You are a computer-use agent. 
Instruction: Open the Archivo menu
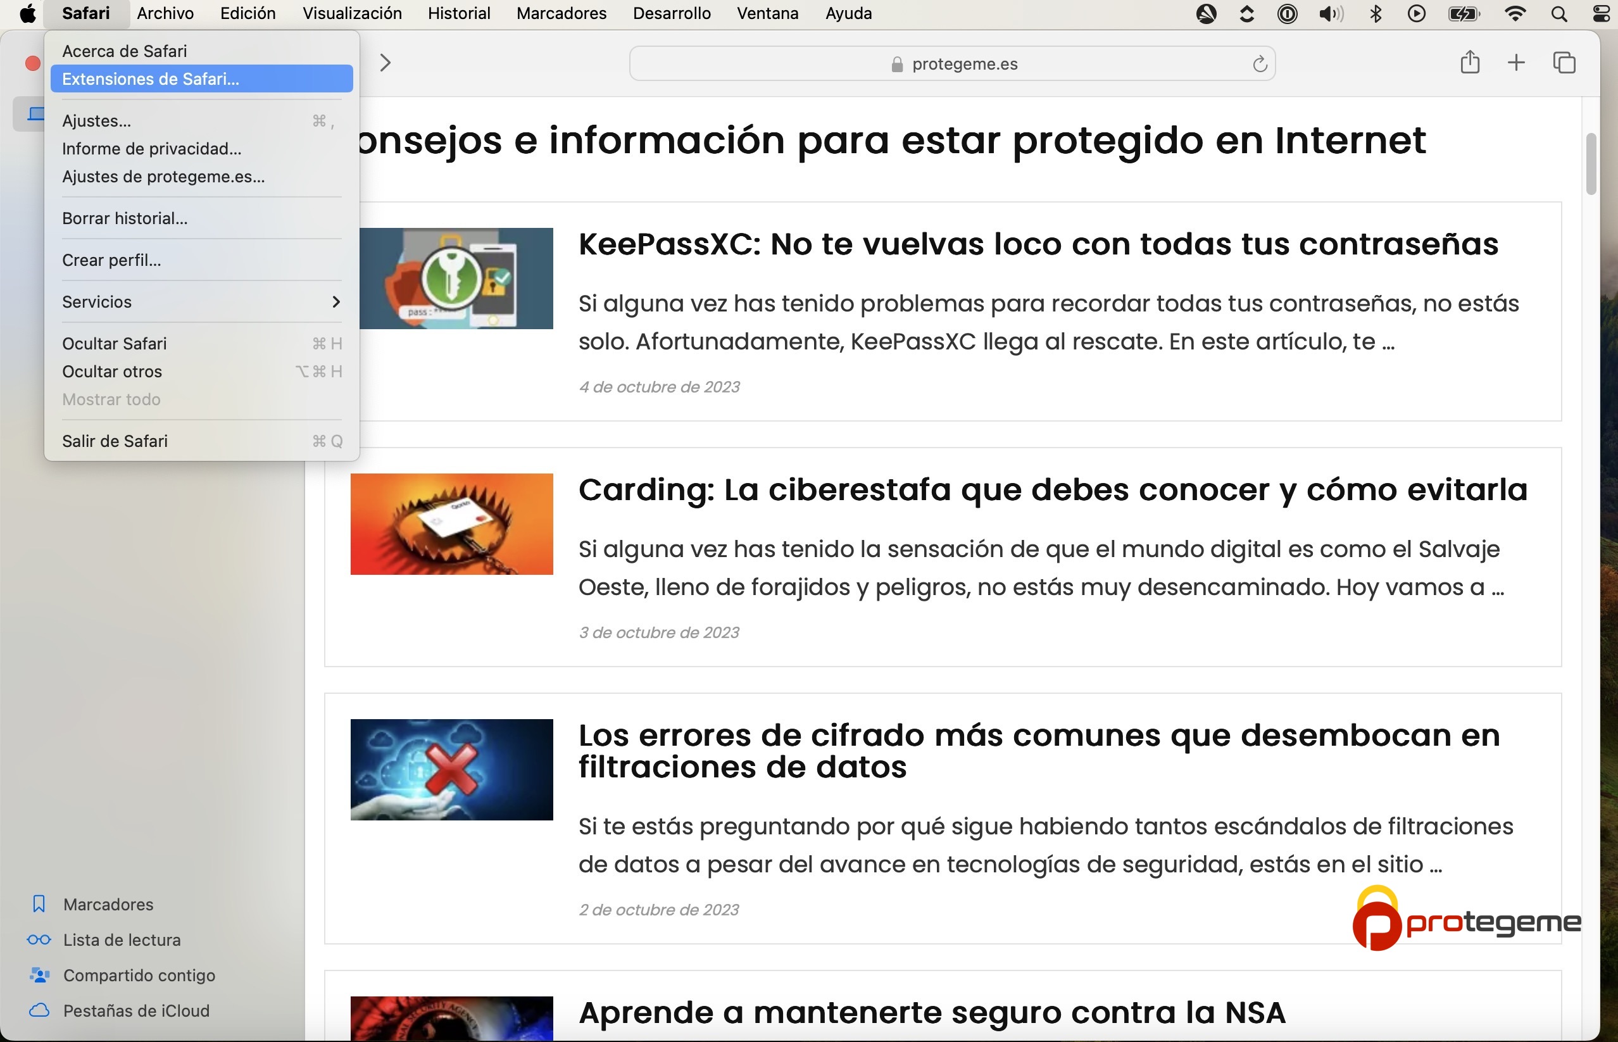point(165,13)
